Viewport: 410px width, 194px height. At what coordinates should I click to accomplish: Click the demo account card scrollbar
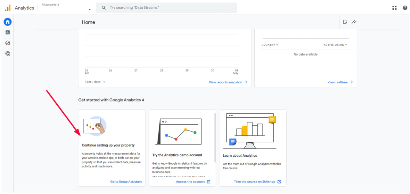[215, 137]
